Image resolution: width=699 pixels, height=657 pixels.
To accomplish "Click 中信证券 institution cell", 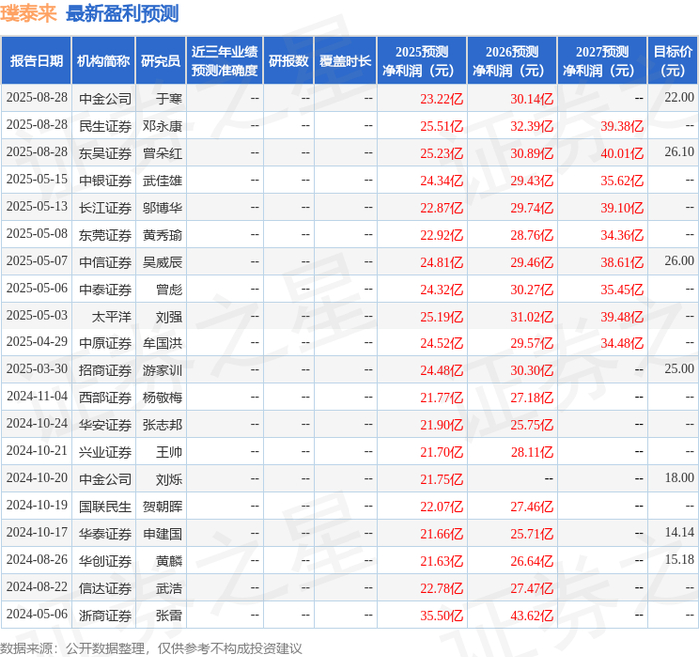I will (x=105, y=262).
